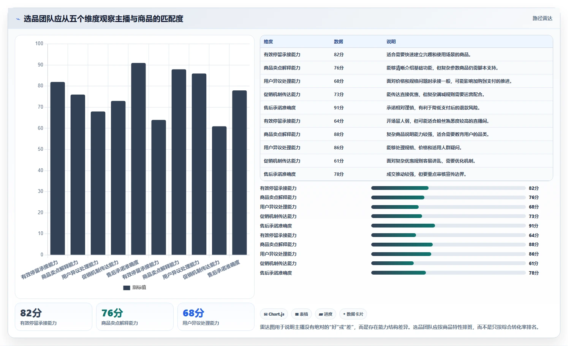Click table cell 82分 in data column
The height and width of the screenshot is (346, 568).
pyautogui.click(x=339, y=55)
